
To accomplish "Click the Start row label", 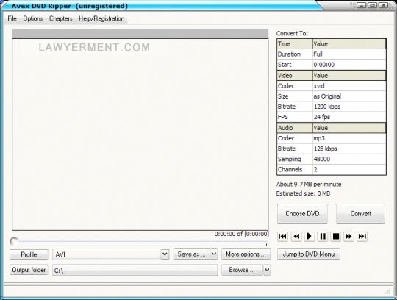I will click(295, 65).
